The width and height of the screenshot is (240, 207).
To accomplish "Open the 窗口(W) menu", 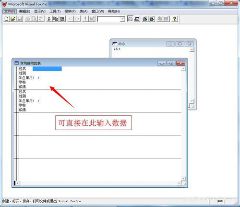I will [97, 12].
